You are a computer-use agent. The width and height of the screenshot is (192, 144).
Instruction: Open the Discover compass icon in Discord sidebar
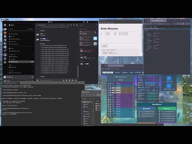tap(5, 62)
